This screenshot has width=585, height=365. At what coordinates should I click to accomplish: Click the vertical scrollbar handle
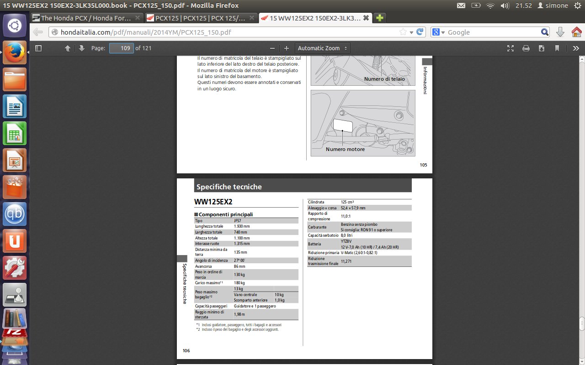pos(582,323)
